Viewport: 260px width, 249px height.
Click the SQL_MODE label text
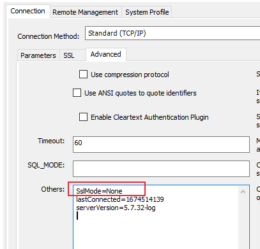[x=46, y=165]
